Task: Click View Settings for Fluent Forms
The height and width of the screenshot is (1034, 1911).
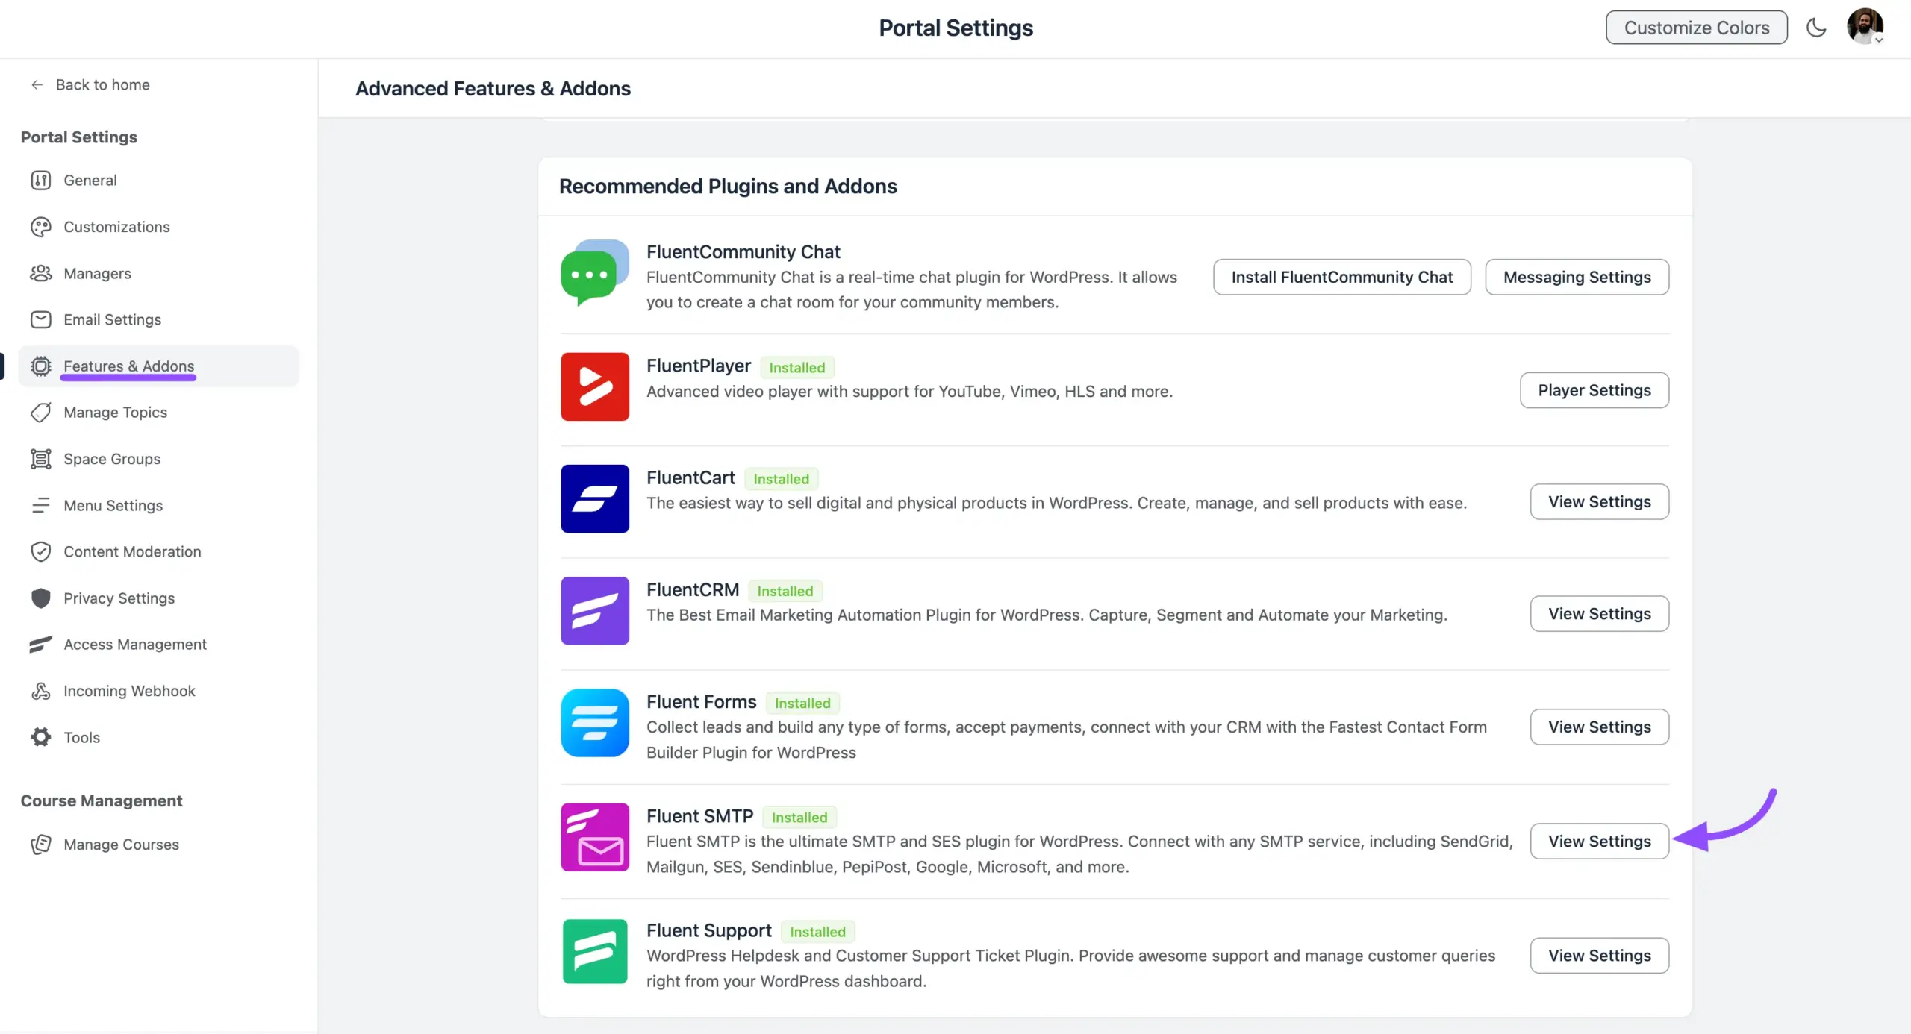Action: pyautogui.click(x=1599, y=727)
